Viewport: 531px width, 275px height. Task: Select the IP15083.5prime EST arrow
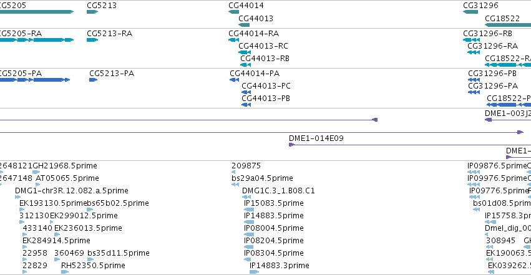[249, 210]
